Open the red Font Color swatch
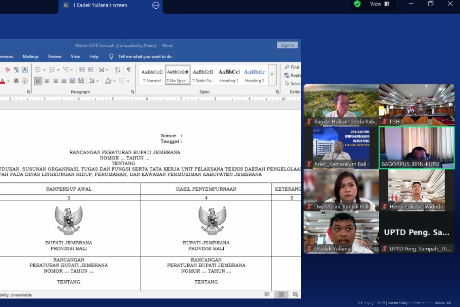 coord(3,81)
